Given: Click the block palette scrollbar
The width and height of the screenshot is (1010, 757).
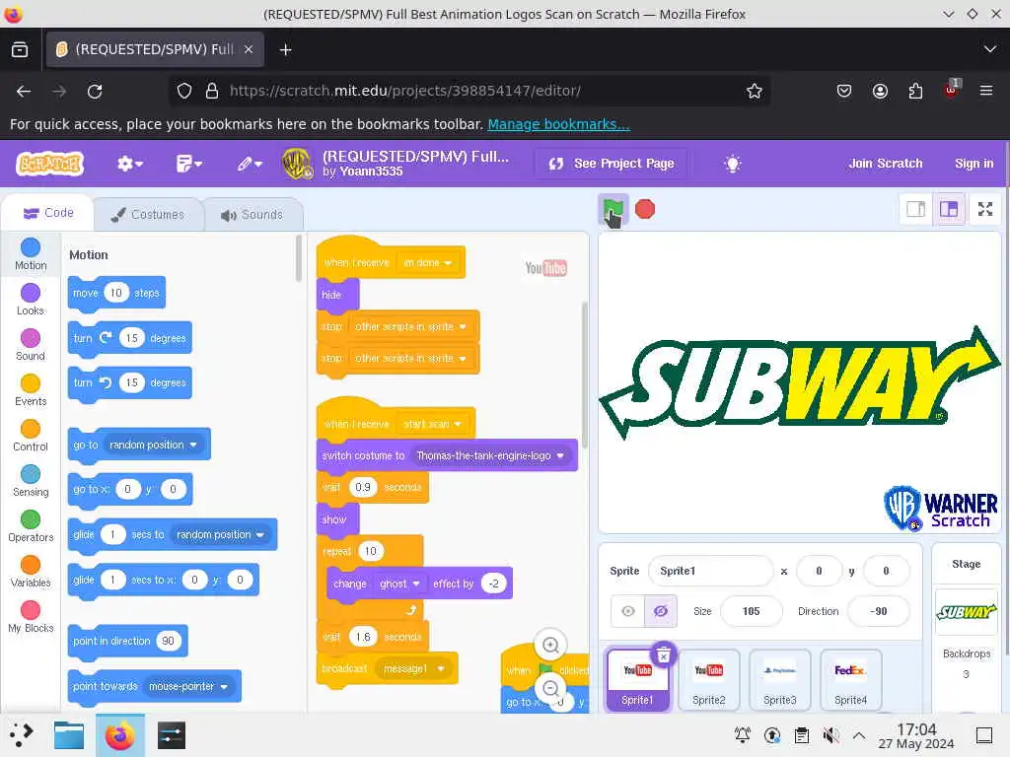Looking at the screenshot, I should point(298,259).
